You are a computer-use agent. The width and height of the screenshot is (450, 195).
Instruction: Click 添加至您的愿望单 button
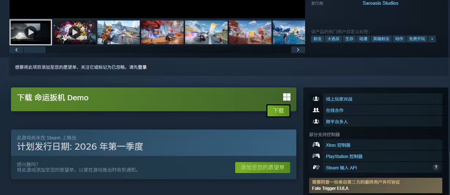coord(262,168)
